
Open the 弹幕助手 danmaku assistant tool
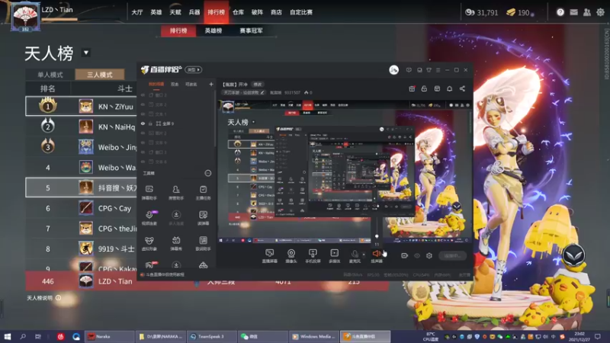coord(149,193)
